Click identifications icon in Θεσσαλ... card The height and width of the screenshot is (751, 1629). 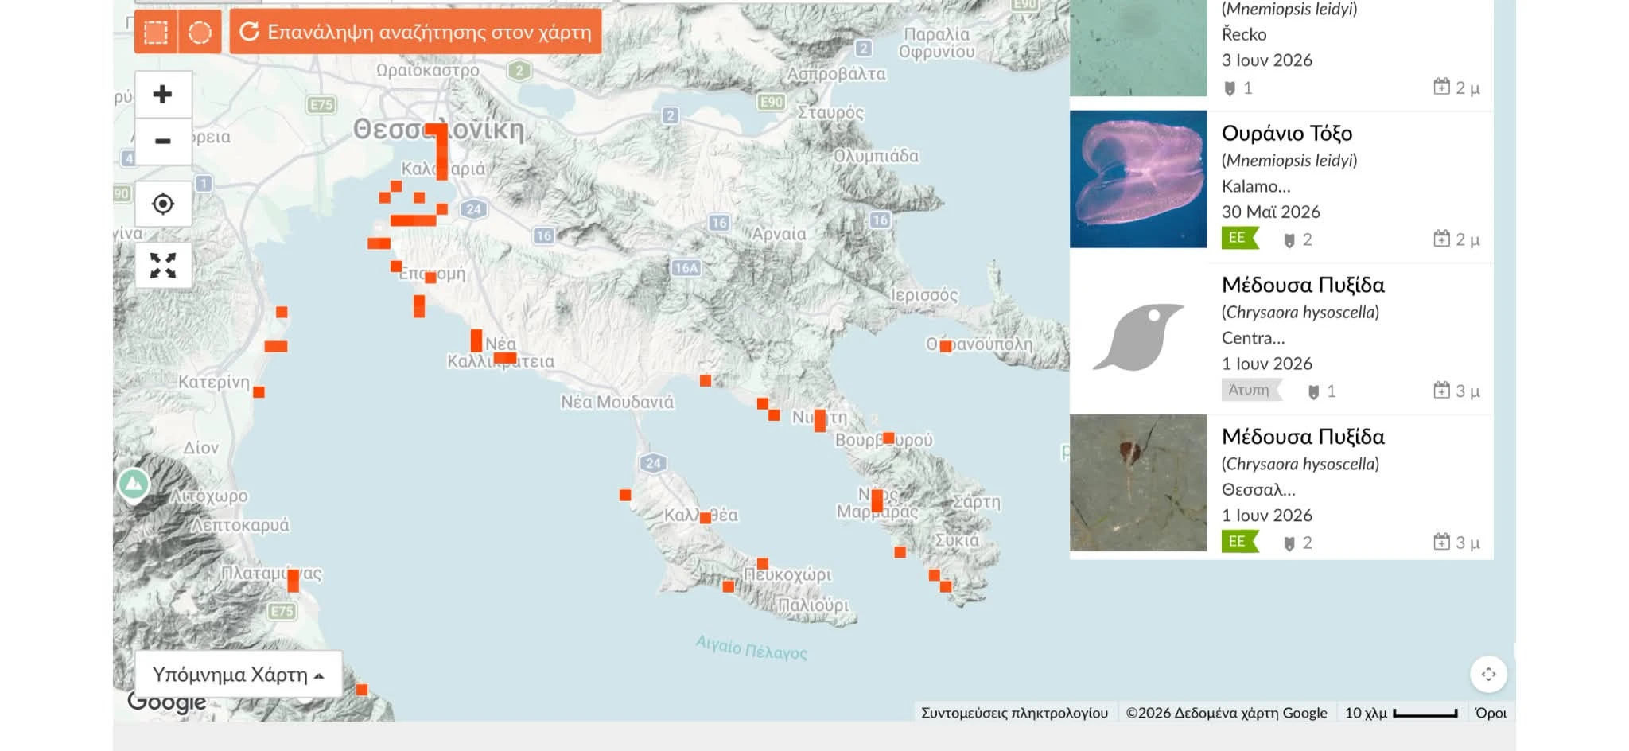click(1289, 543)
